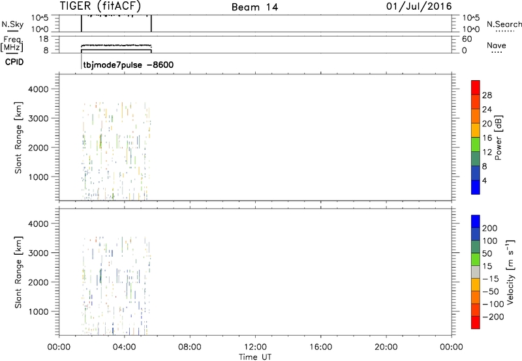This screenshot has height=361, width=522.
Task: Click the Power [dB] colorbar title
Action: [x=498, y=137]
